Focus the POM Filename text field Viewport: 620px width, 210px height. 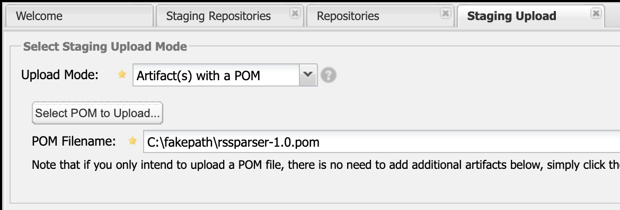click(382, 141)
